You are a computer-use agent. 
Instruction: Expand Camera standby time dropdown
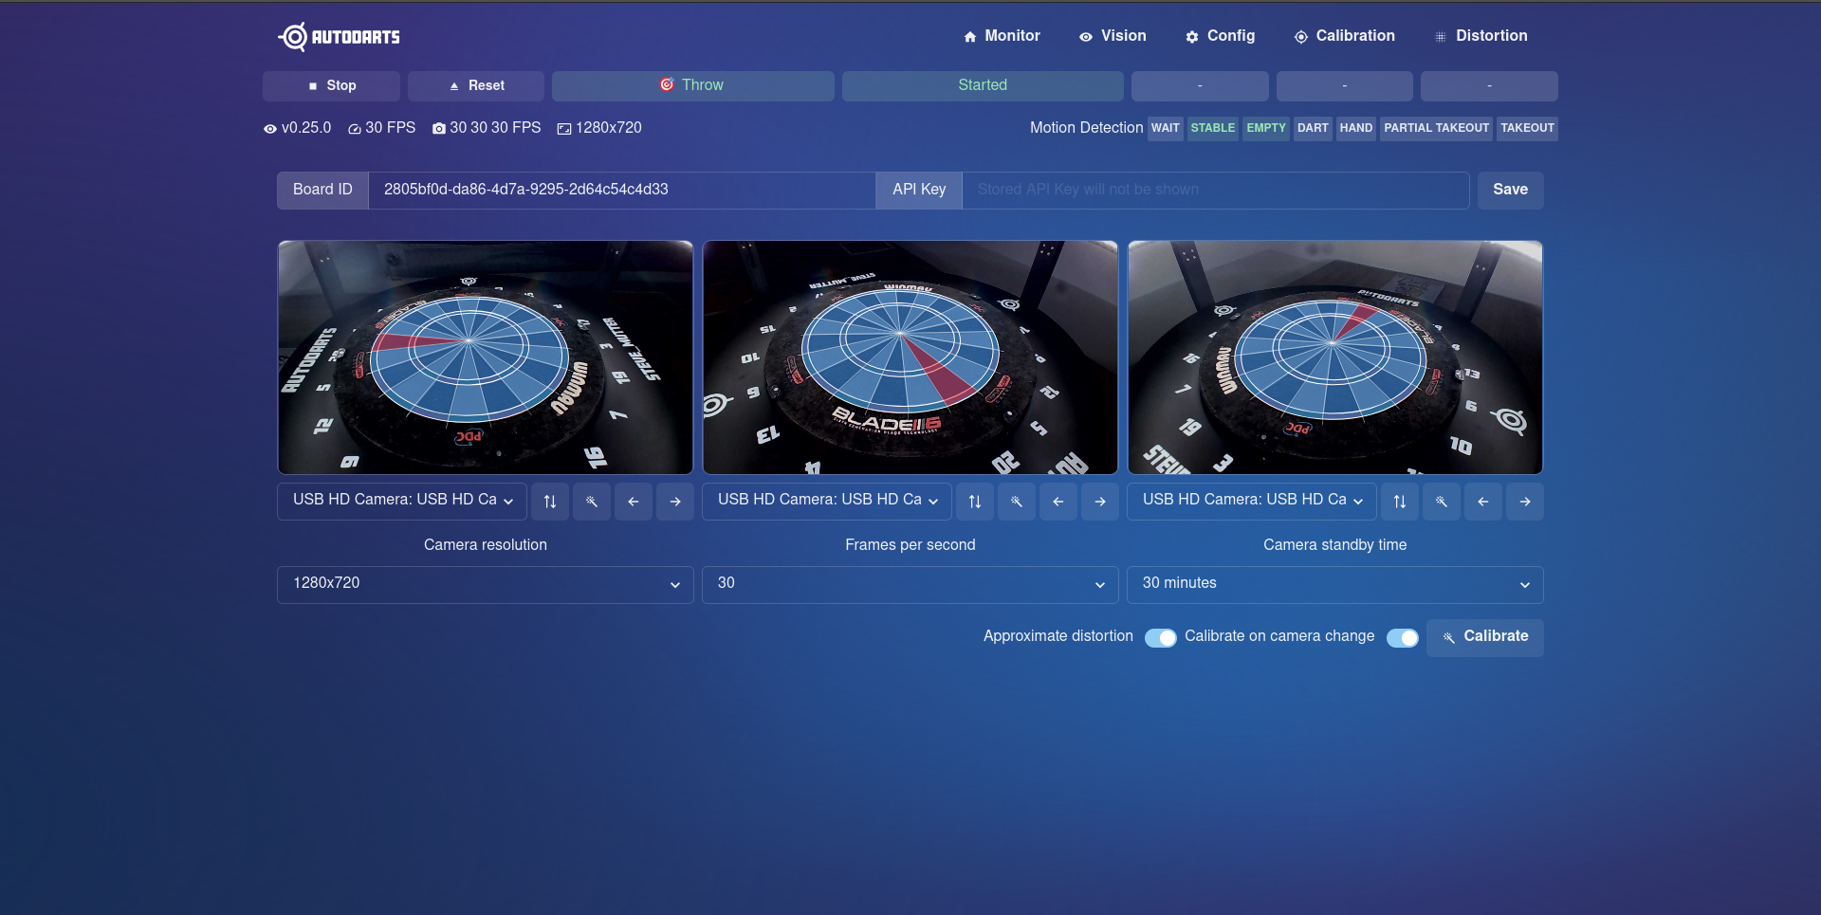tap(1334, 584)
